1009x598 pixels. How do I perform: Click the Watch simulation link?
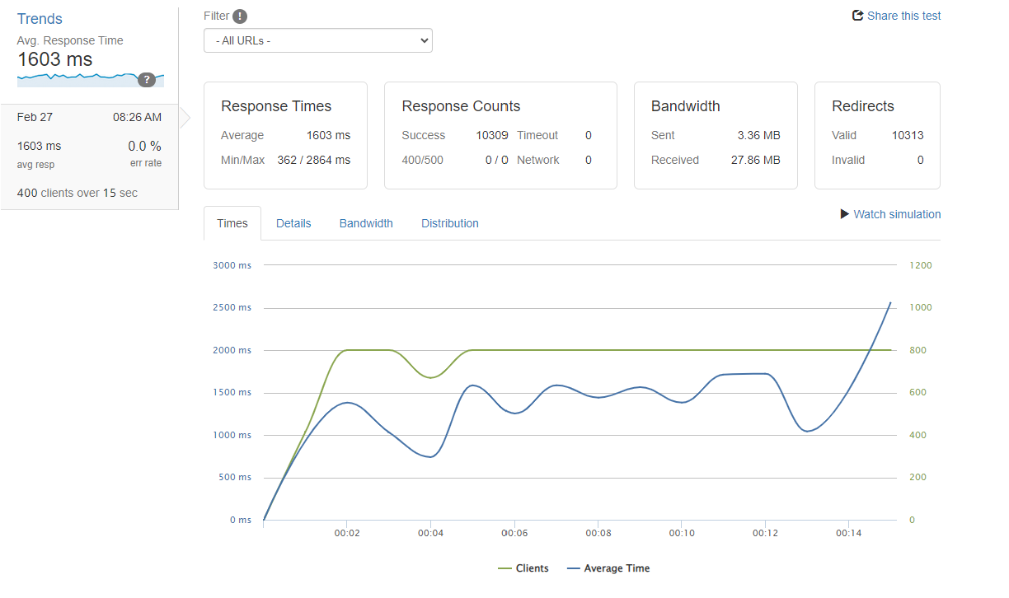tap(897, 214)
